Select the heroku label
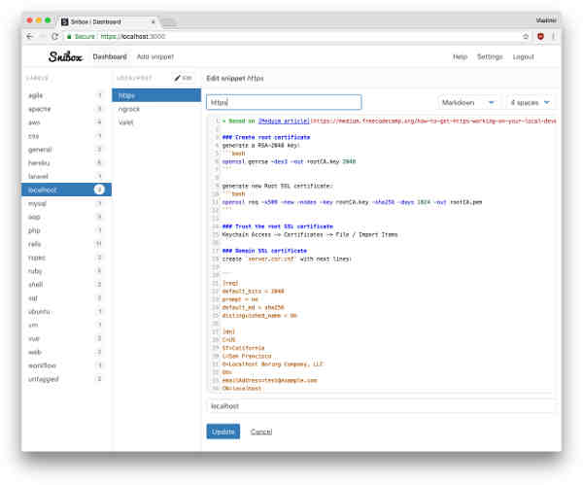Screen dimensions: 583x485 pos(66,162)
